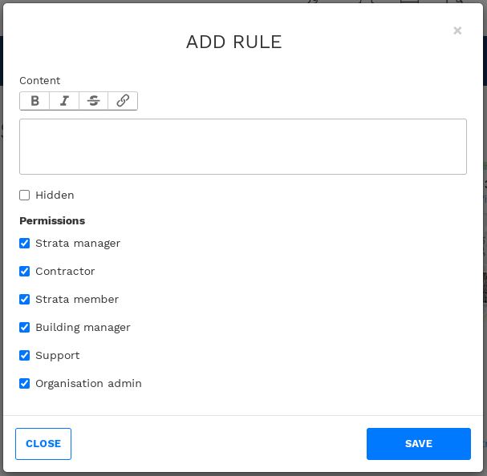Uncheck the Support permission

(25, 355)
